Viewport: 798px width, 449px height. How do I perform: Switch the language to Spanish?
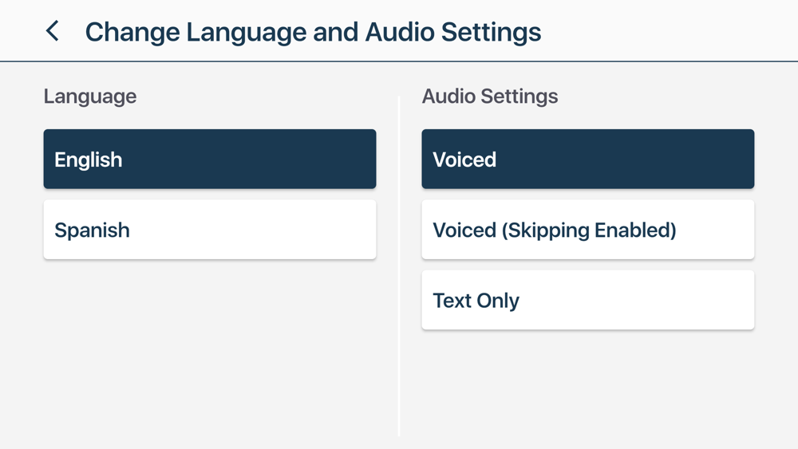209,230
